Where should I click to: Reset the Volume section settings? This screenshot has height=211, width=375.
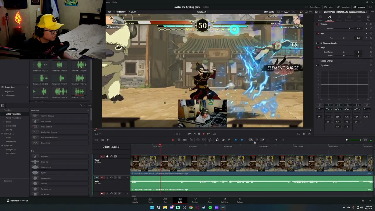tap(371, 24)
